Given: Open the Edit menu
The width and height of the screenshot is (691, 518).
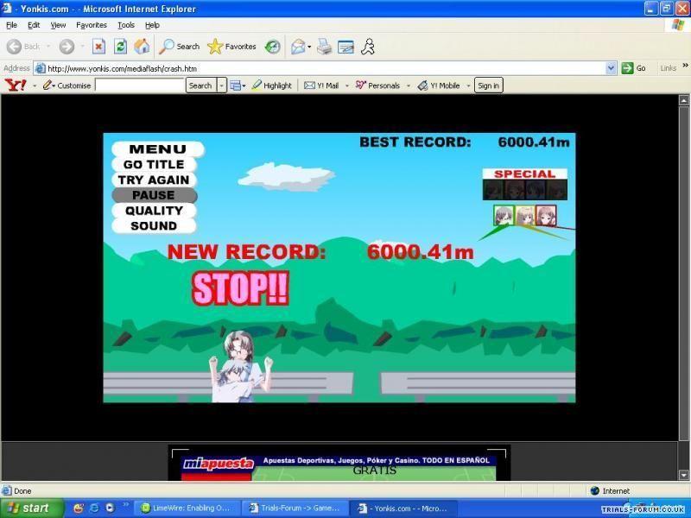Looking at the screenshot, I should point(34,25).
